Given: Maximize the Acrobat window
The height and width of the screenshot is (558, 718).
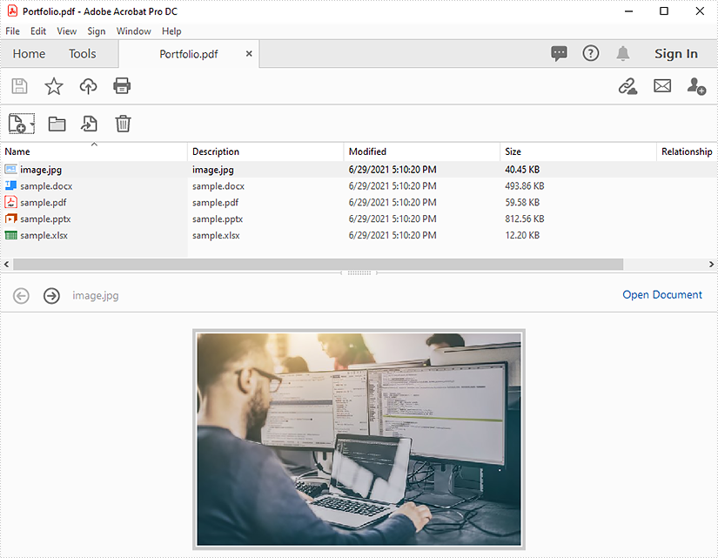Looking at the screenshot, I should (664, 11).
